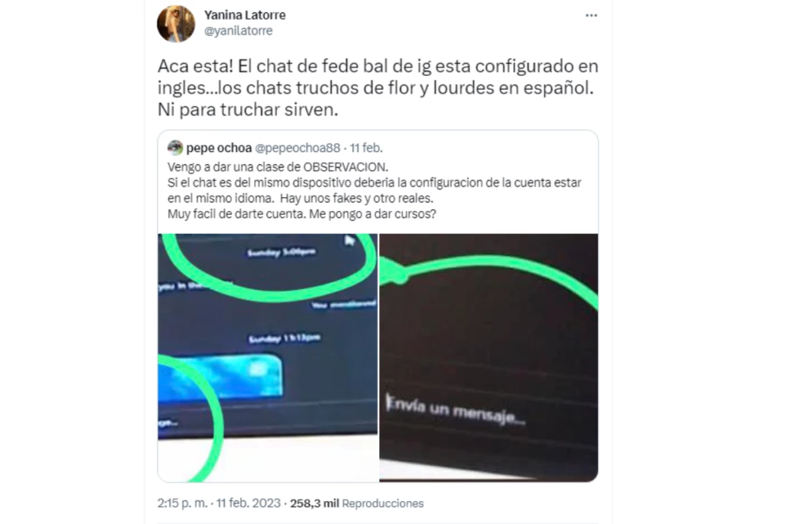
Task: Open the @pepeochoa88 handle
Action: click(x=298, y=148)
